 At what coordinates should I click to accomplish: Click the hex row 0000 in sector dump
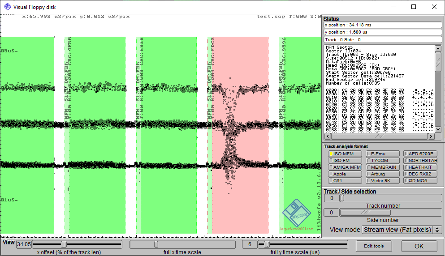pyautogui.click(x=380, y=90)
